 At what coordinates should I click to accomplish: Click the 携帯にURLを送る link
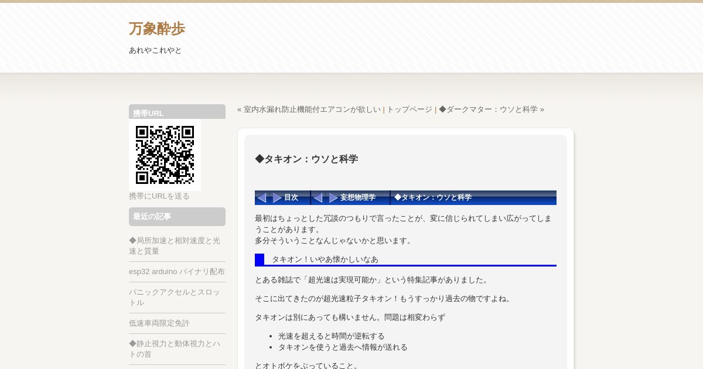pyautogui.click(x=159, y=196)
